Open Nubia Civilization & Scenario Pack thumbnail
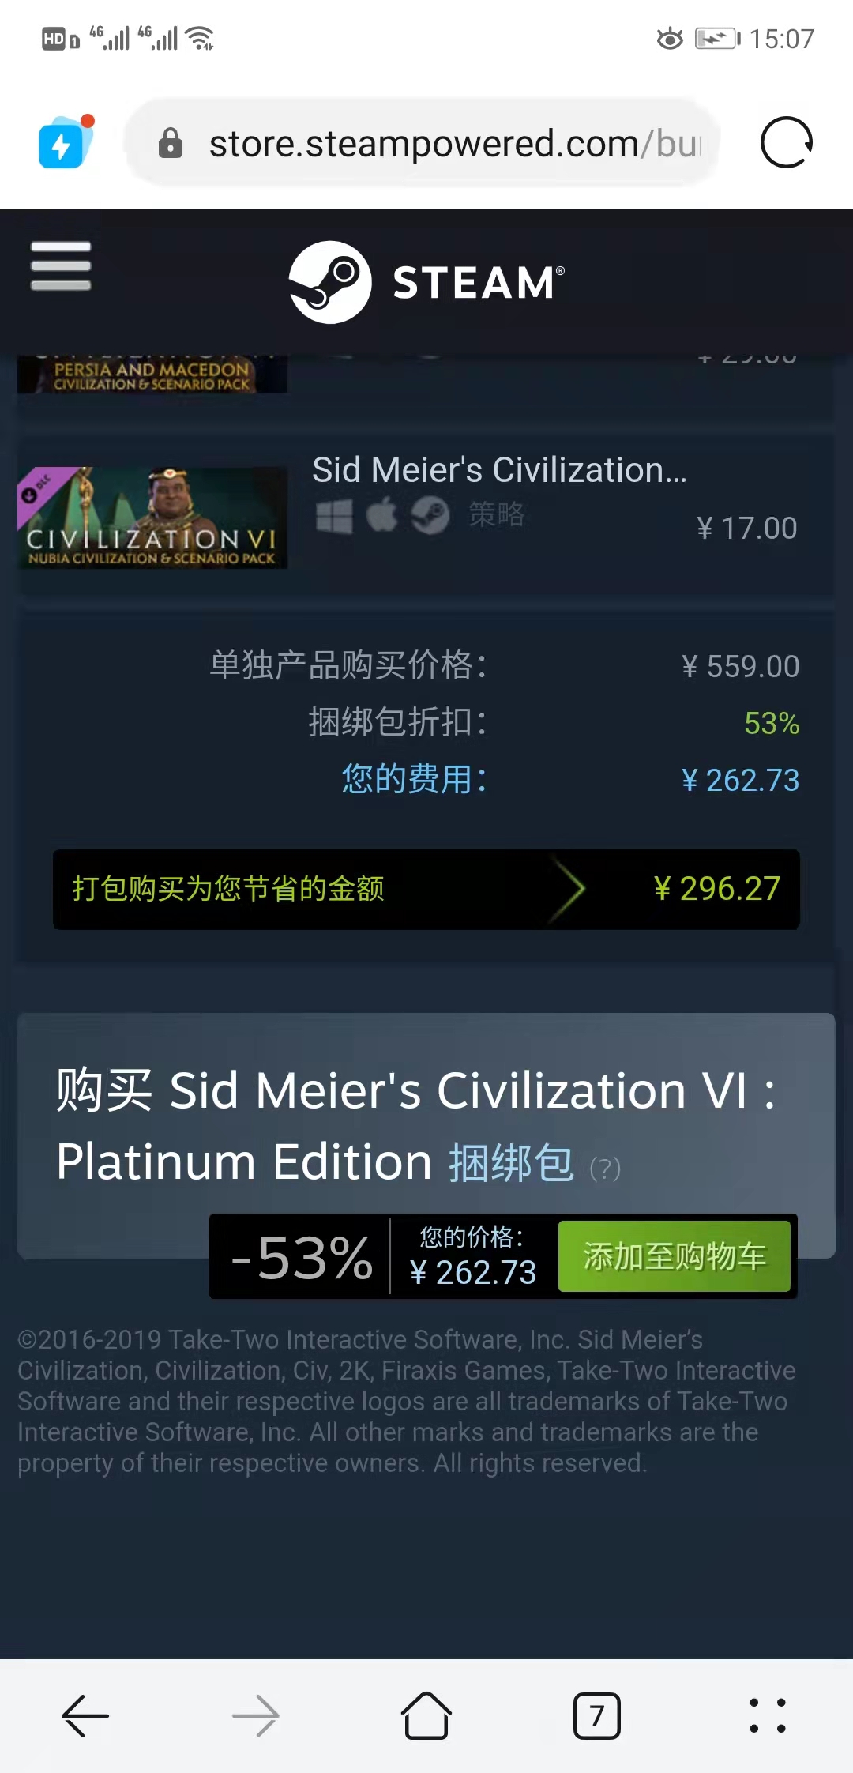The image size is (853, 1773). coord(152,518)
